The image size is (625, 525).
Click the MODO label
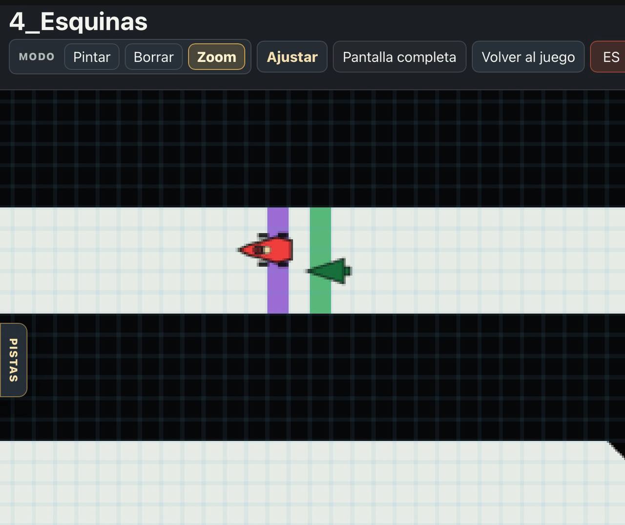(37, 57)
